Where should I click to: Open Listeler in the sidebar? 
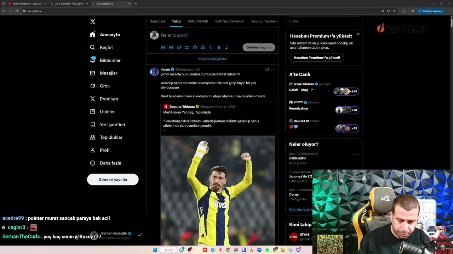tap(102, 111)
